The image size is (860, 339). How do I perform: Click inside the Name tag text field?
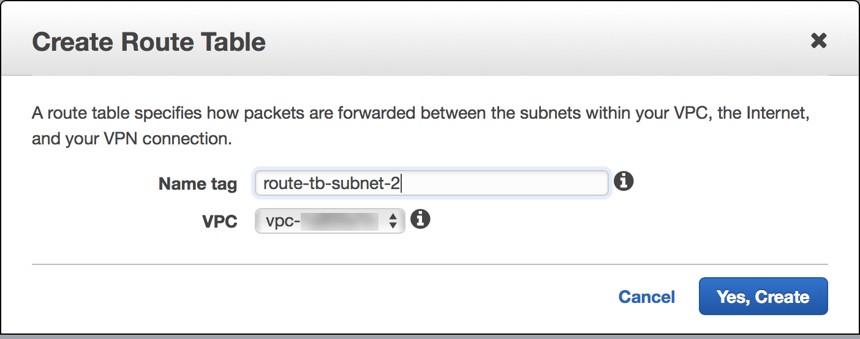(490, 183)
